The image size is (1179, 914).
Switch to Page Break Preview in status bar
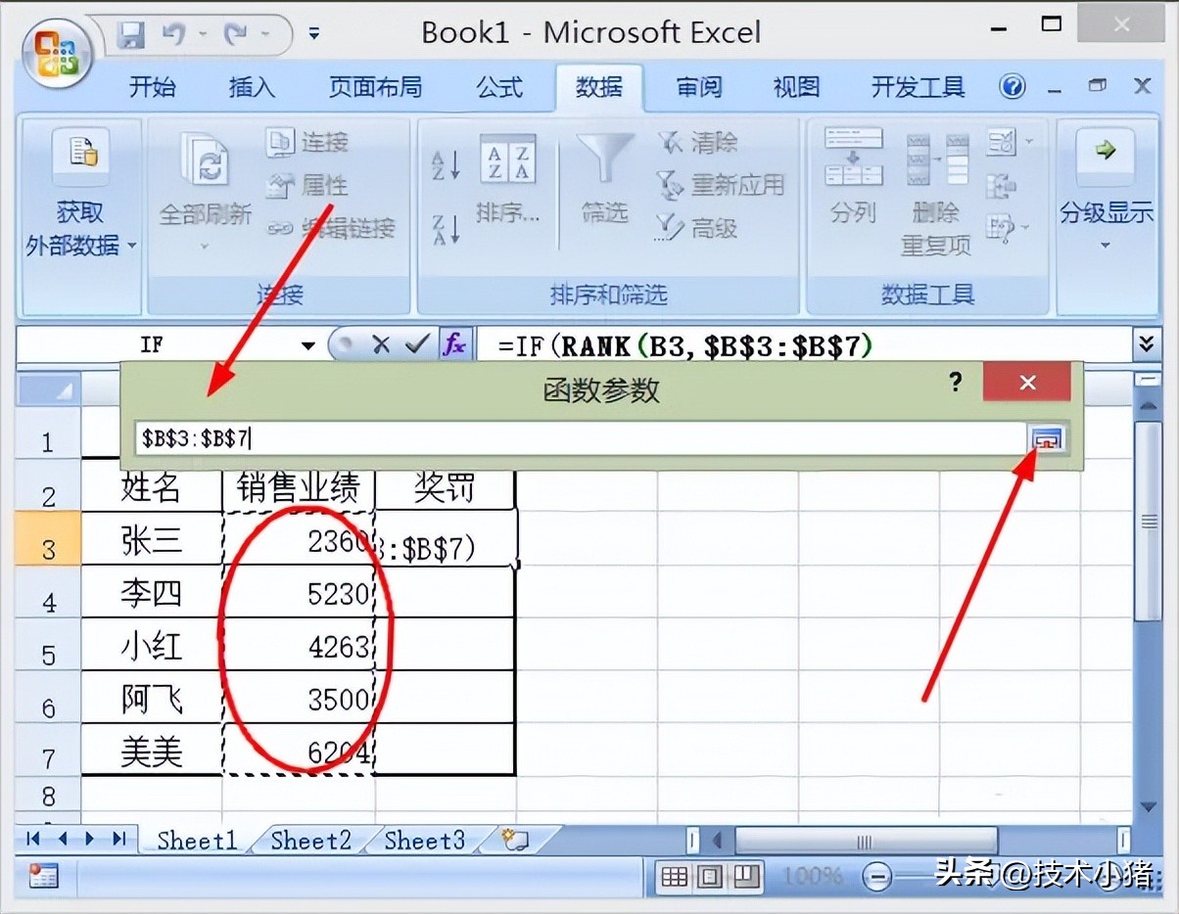[747, 876]
